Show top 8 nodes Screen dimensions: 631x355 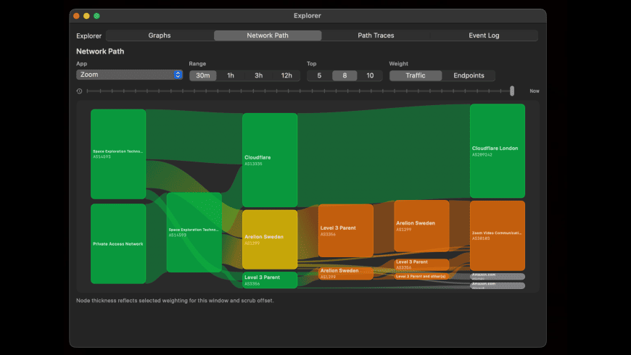click(x=345, y=75)
